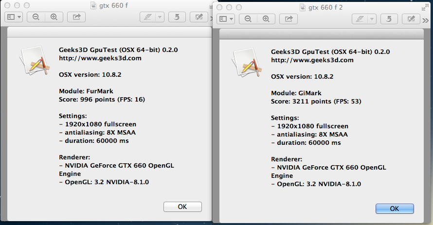
Task: Zoom out in gtx 660 f window
Action: 36,17
